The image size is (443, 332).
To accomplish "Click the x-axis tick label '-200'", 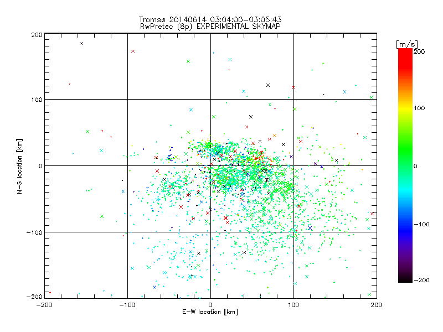I will [x=44, y=305].
